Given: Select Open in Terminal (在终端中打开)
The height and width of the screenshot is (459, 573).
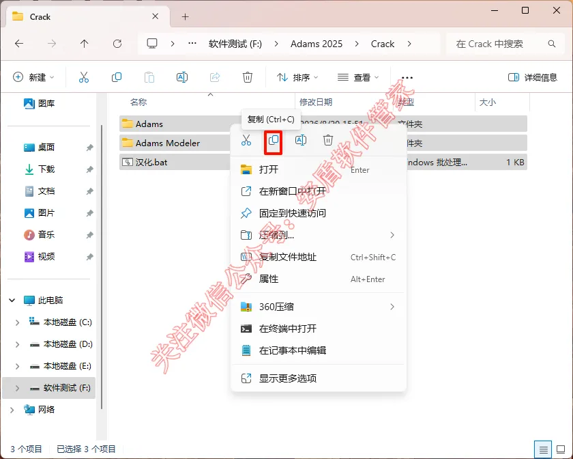Looking at the screenshot, I should 319,329.
